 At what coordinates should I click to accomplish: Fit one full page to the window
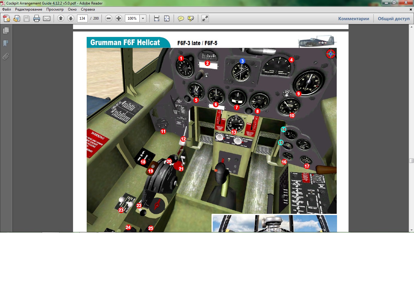167,18
